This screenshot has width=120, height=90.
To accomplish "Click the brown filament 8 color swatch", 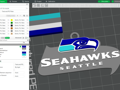I will 12,28.
